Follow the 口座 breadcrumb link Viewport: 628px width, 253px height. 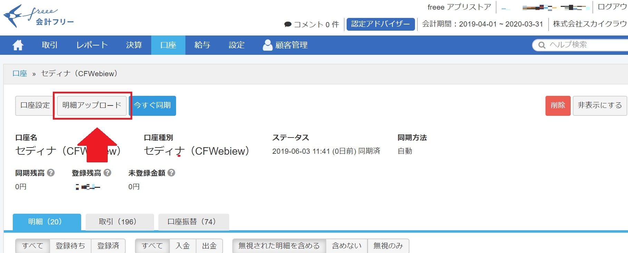click(20, 74)
